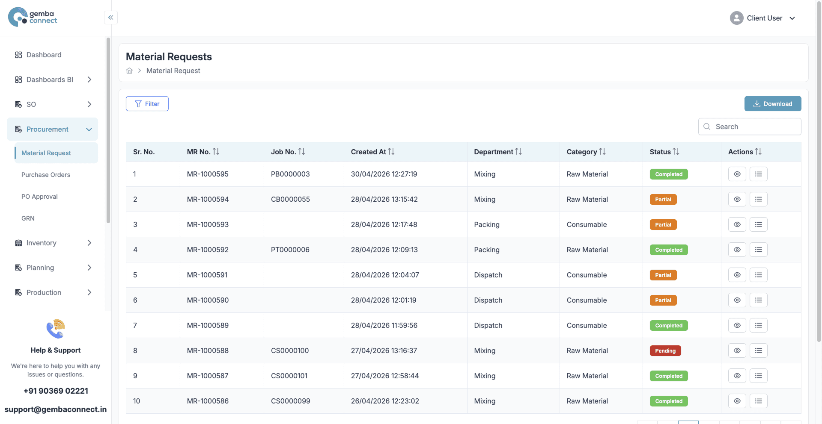The width and height of the screenshot is (822, 424).
Task: Open list menu for MR-1000588
Action: 758,350
